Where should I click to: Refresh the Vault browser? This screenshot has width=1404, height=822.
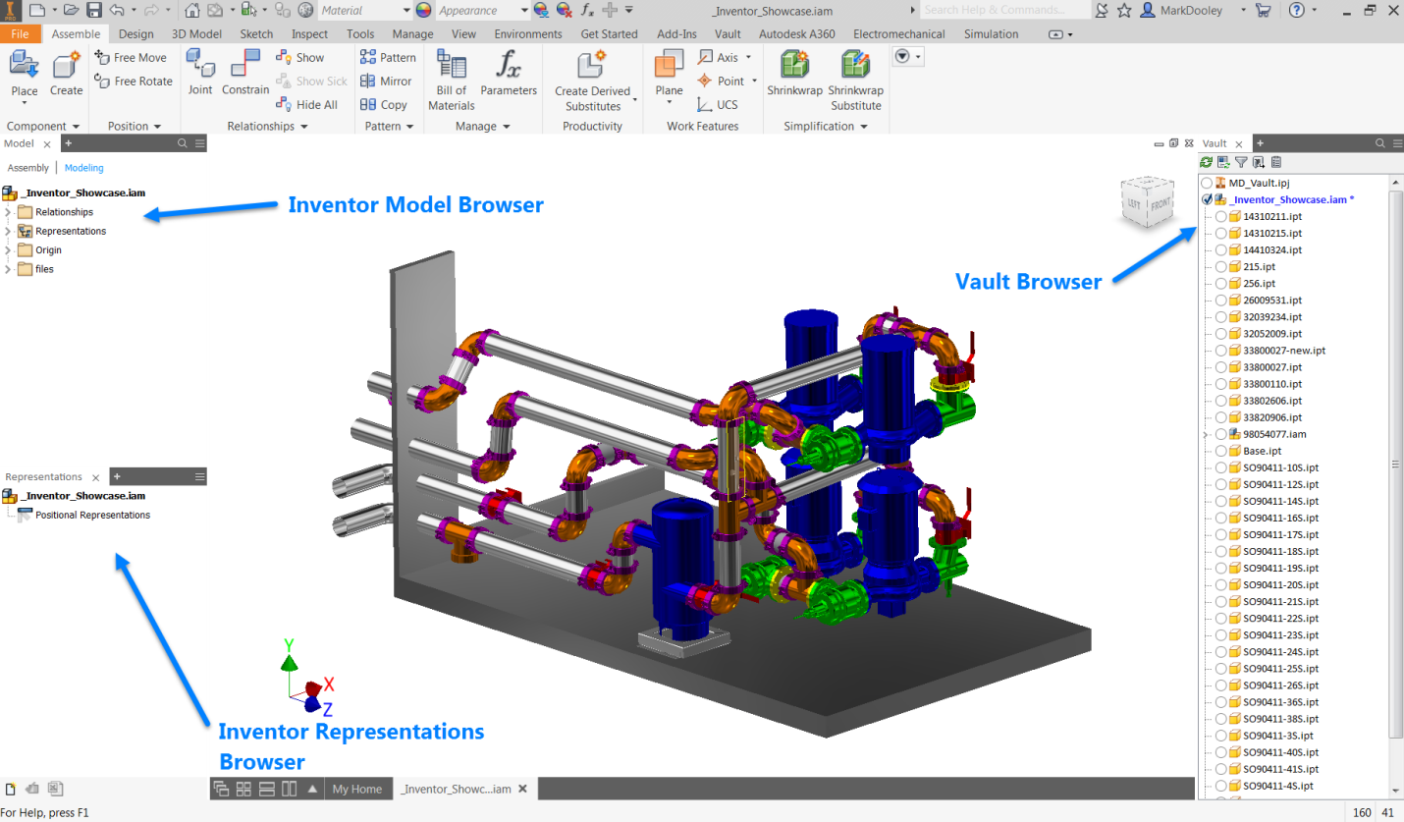coord(1207,162)
